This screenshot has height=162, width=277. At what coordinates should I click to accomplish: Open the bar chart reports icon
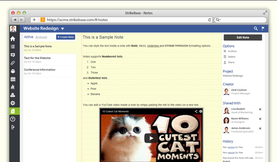(x=13, y=87)
